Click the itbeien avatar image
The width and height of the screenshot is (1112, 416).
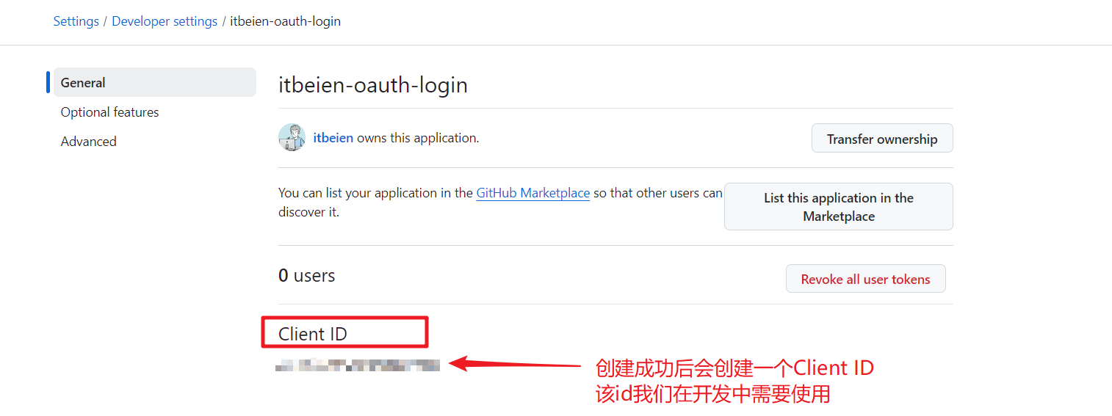point(292,137)
